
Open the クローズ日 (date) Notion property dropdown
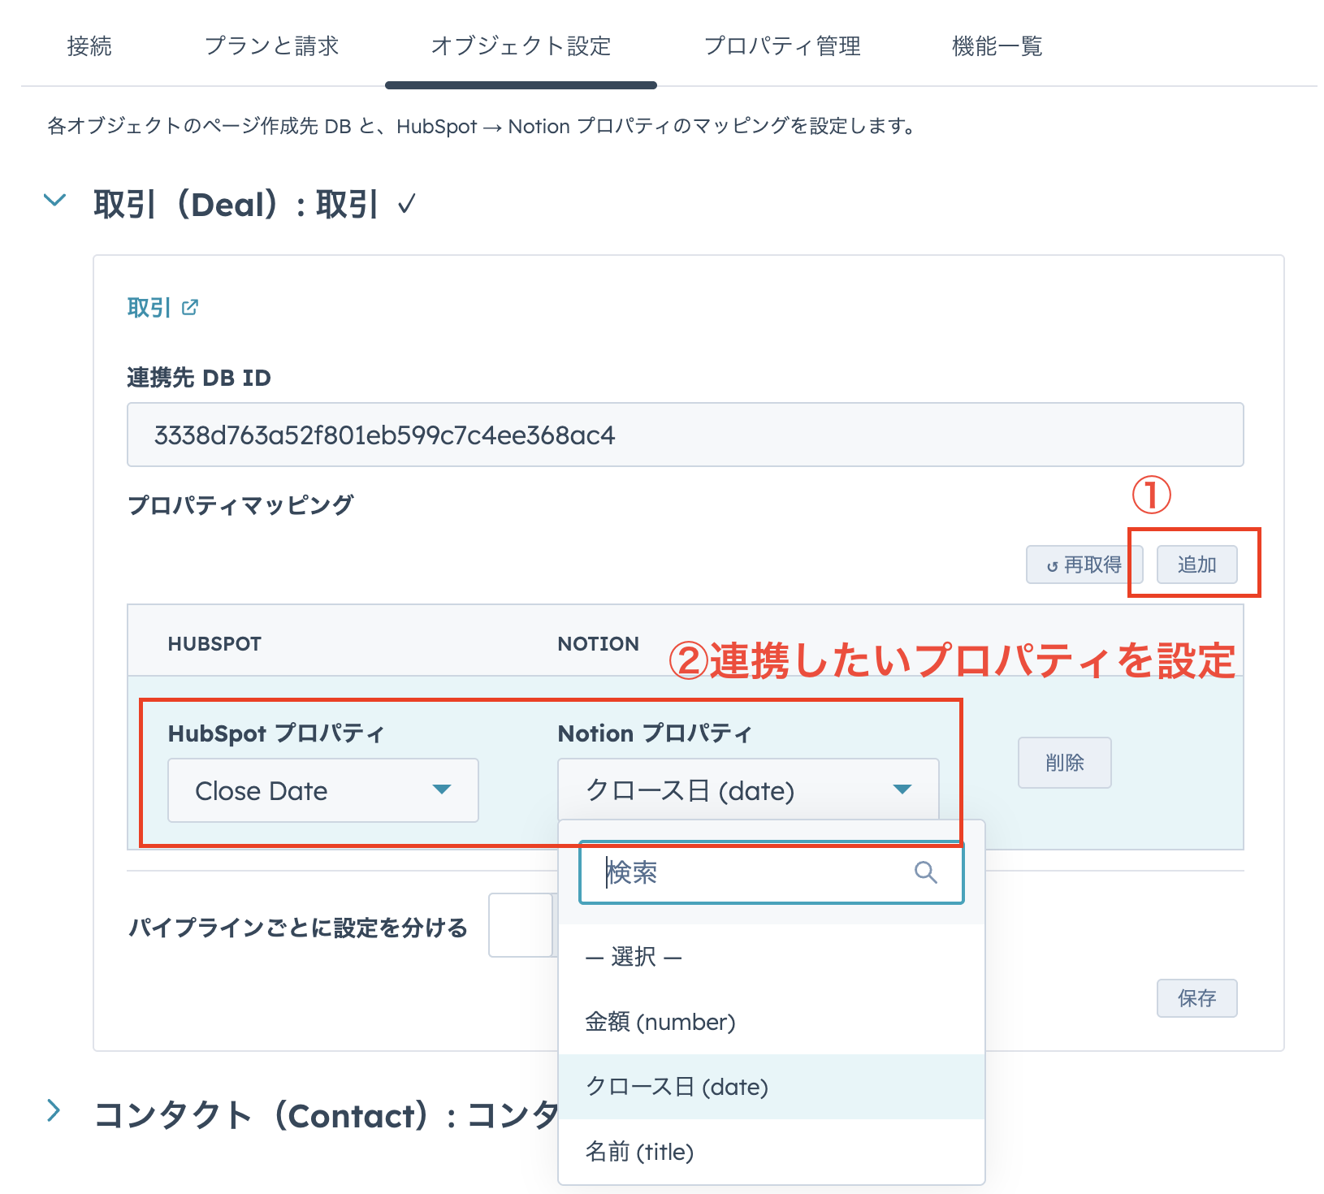[x=748, y=790]
